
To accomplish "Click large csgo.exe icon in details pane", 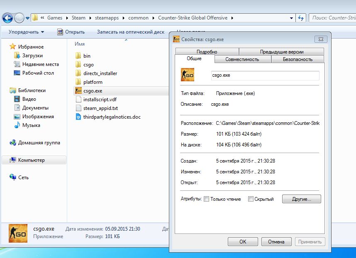I will tap(18, 233).
